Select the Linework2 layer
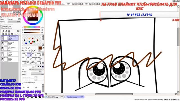The height and width of the screenshot is (101, 180). click(x=10, y=43)
